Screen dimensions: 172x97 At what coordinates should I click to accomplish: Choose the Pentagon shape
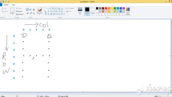coord(51,11)
